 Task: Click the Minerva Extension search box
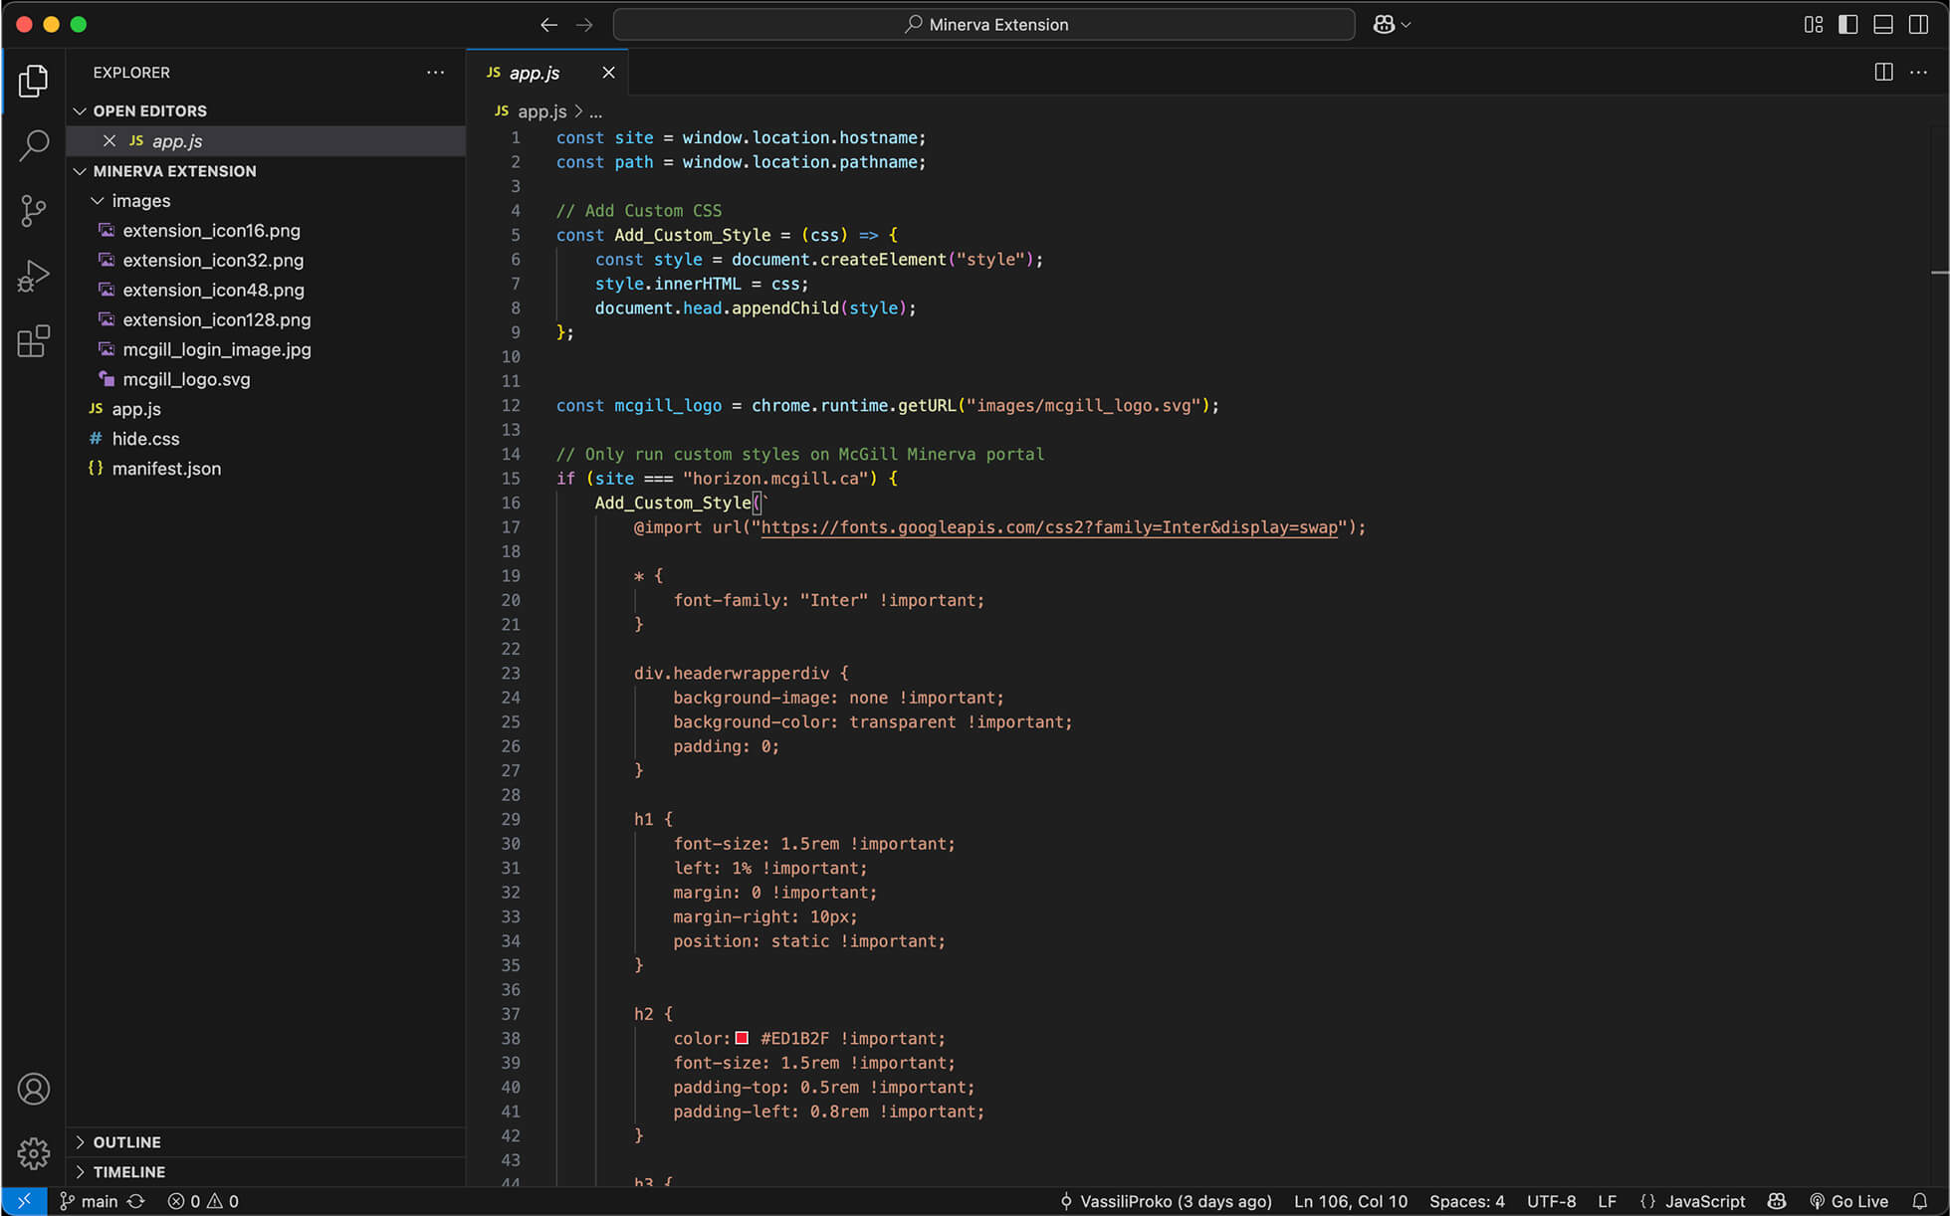(983, 25)
